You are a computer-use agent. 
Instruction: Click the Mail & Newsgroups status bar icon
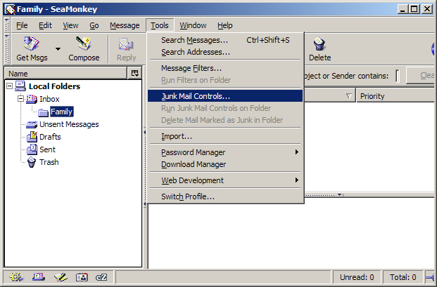click(x=39, y=278)
